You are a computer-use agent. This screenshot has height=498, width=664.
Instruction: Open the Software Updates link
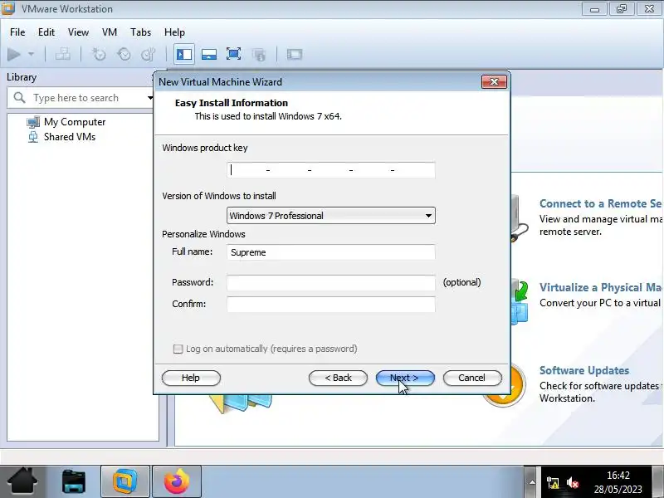(x=584, y=370)
